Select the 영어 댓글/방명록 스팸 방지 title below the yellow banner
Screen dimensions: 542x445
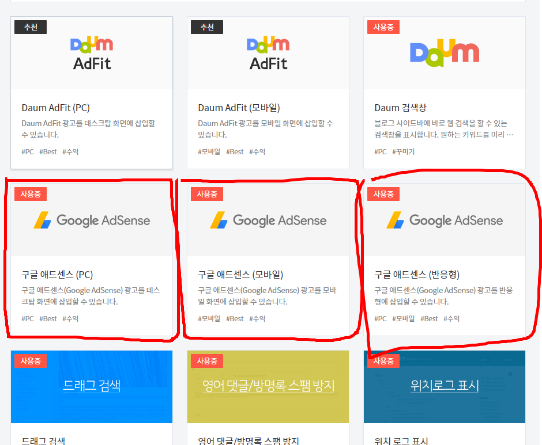click(248, 441)
